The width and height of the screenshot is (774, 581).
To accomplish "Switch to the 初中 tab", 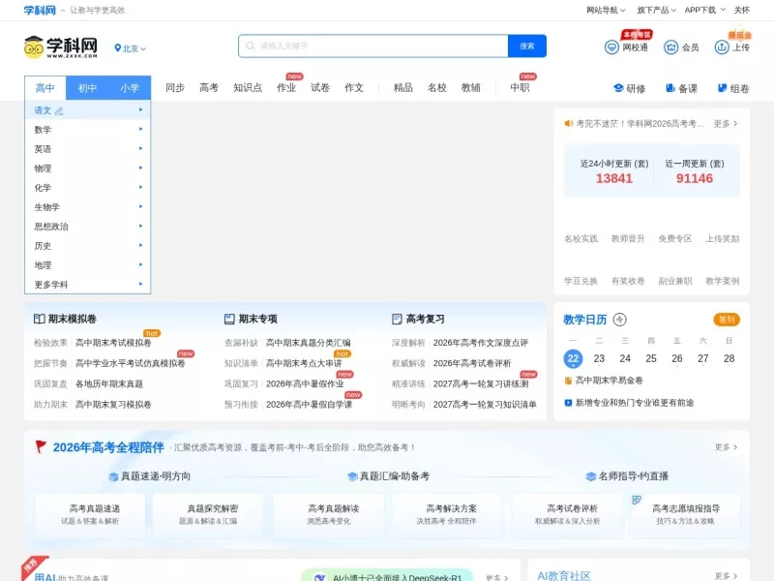I will click(87, 88).
